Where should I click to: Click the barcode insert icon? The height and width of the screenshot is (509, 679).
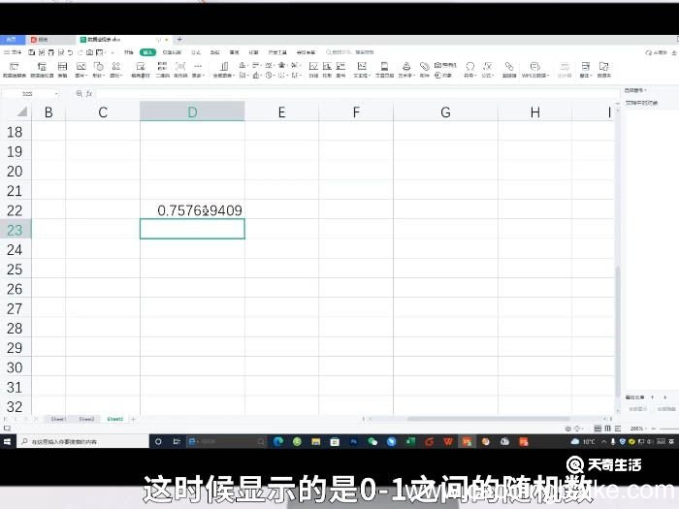(x=180, y=69)
